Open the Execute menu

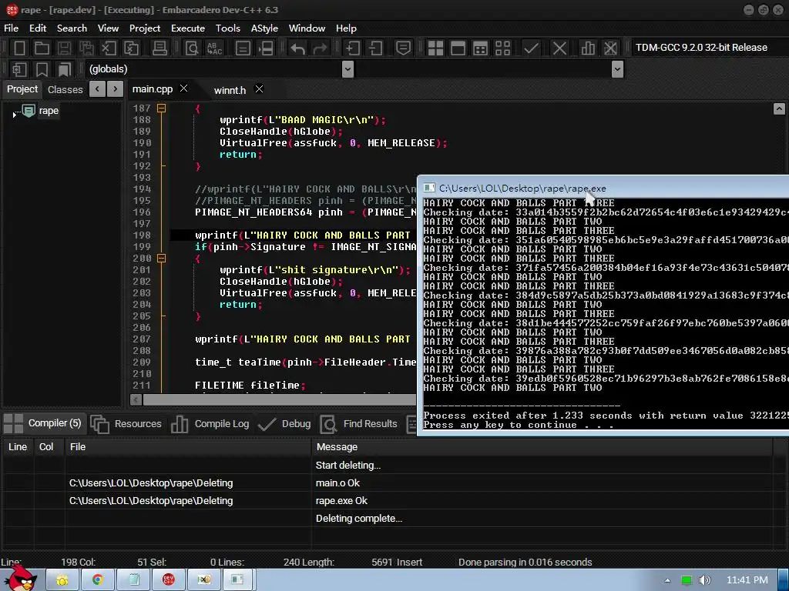point(188,28)
